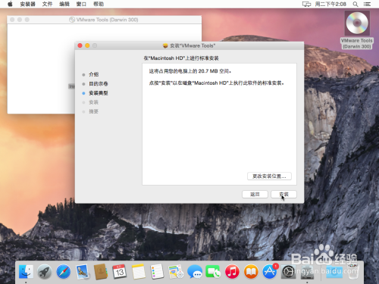Open the 帮助 menu
379x284 pixels.
[99, 4]
